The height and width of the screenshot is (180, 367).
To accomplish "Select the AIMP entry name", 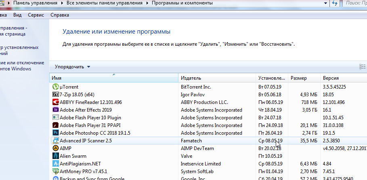I will pyautogui.click(x=65, y=148).
